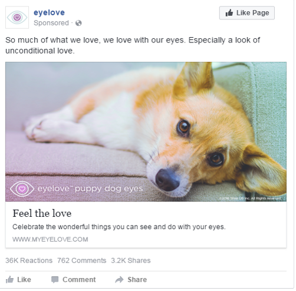Screen dimensions: 296x291
Task: Click the Comment speech bubble icon
Action: click(x=55, y=280)
